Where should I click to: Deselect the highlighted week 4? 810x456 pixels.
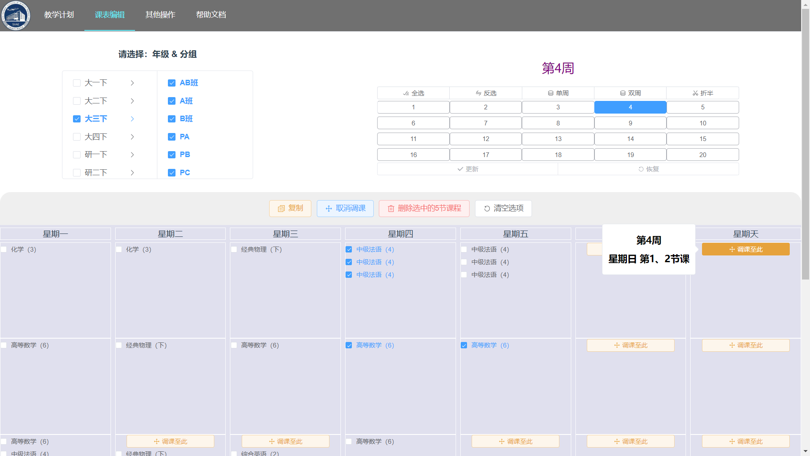coord(630,107)
